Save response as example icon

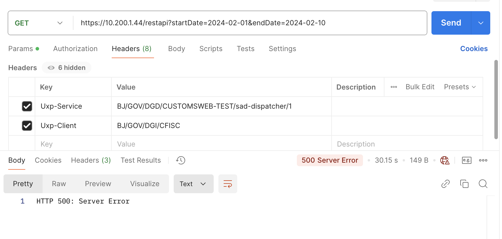click(x=466, y=160)
